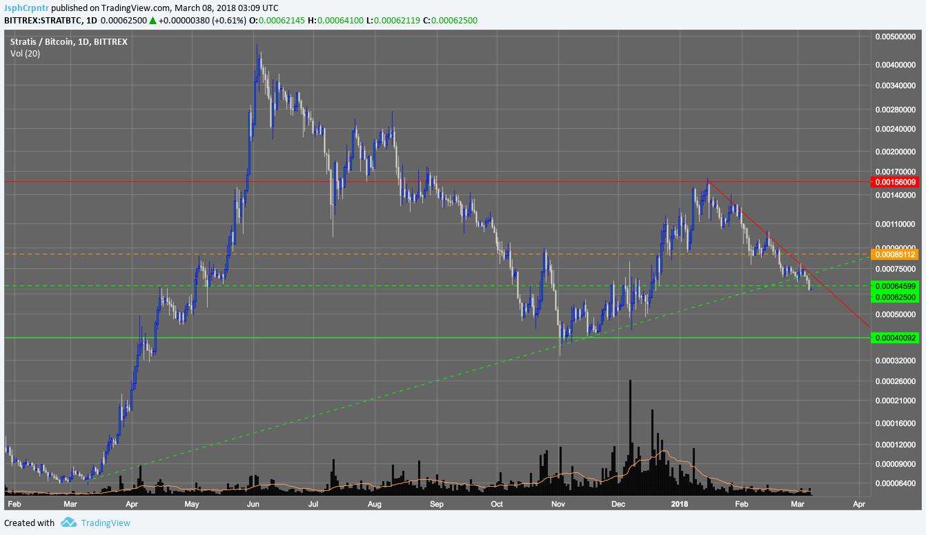Click the May label on the time axis
This screenshot has width=926, height=535.
[193, 505]
